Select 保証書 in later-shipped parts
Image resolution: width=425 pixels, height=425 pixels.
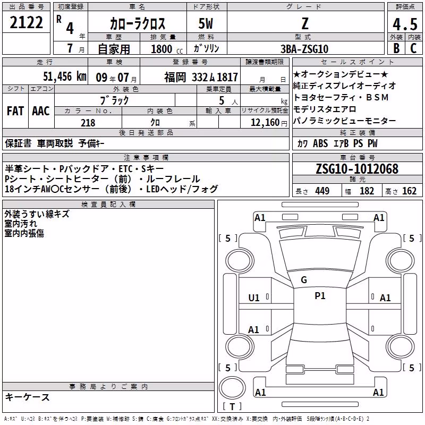pyautogui.click(x=18, y=143)
